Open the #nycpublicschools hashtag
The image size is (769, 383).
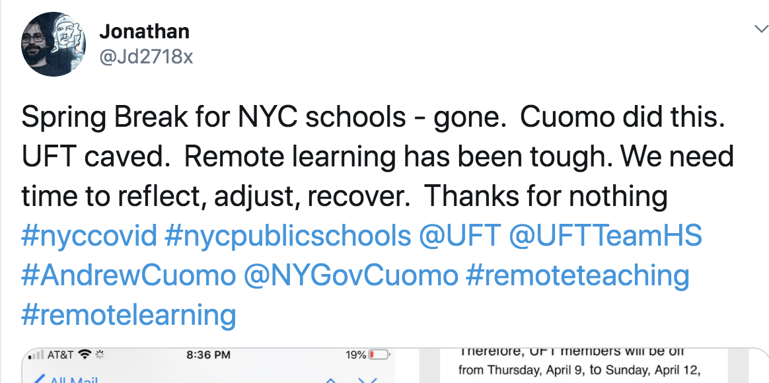[x=287, y=236]
